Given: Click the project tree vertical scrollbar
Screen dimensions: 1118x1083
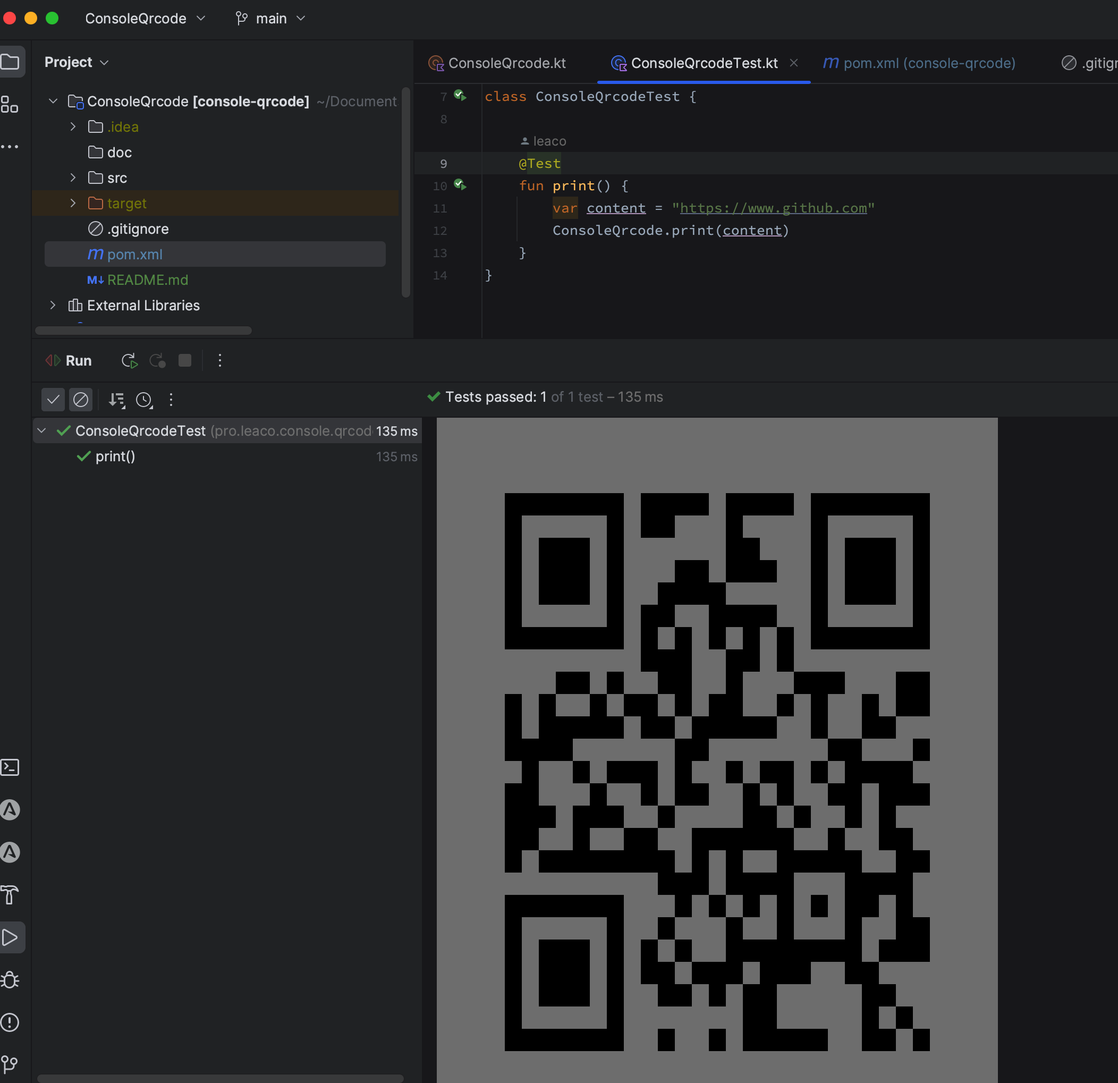Looking at the screenshot, I should [405, 192].
